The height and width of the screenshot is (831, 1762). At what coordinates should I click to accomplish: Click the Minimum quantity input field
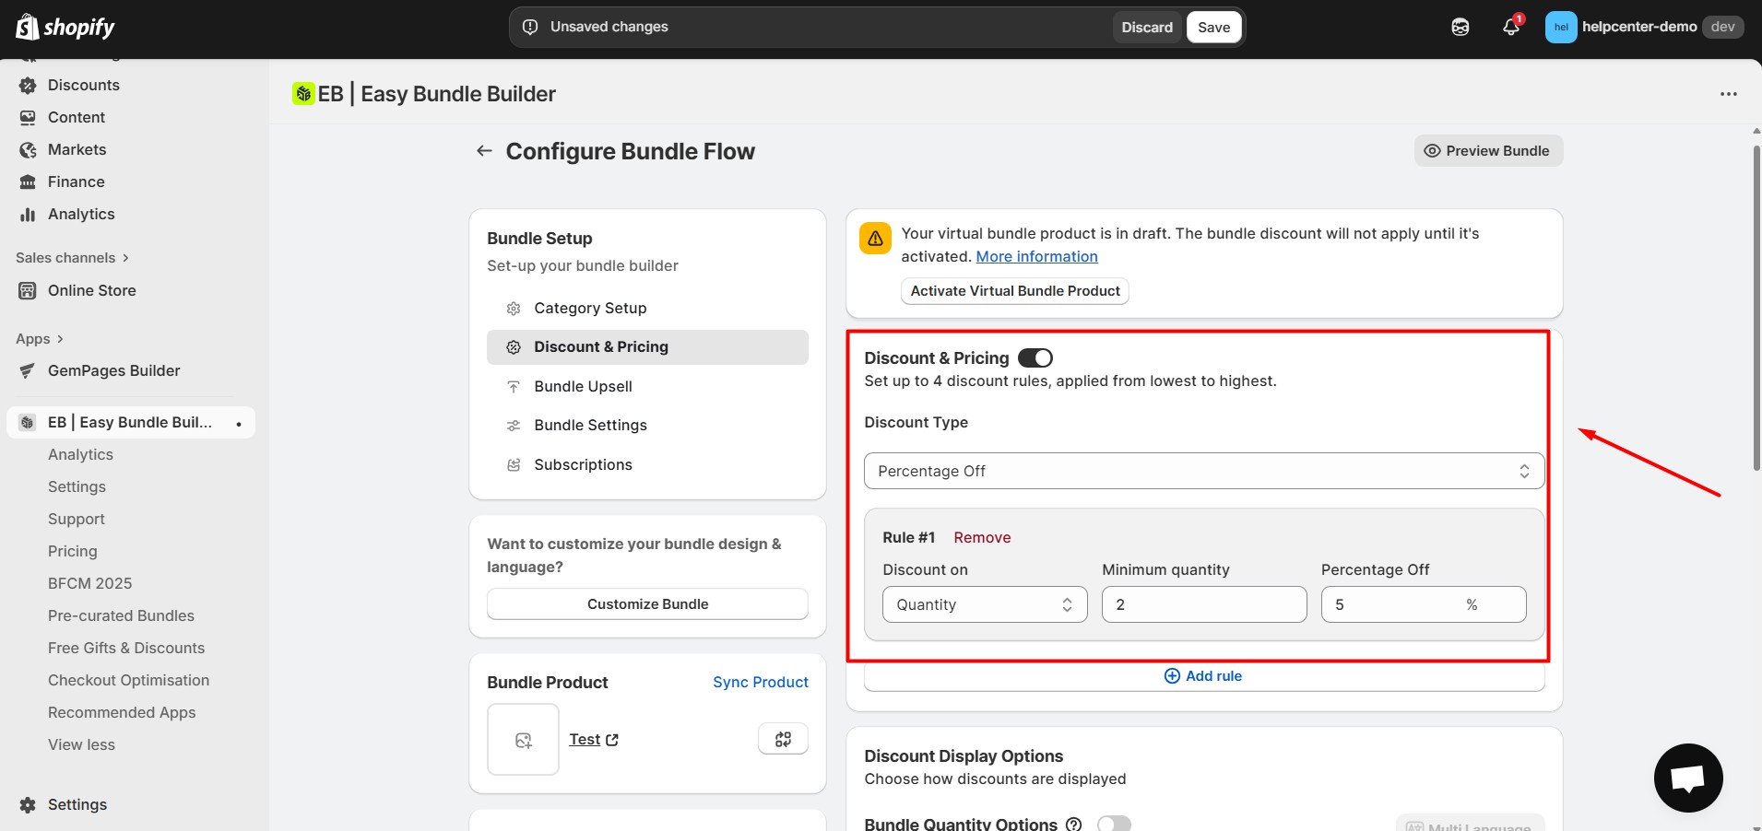(x=1203, y=604)
